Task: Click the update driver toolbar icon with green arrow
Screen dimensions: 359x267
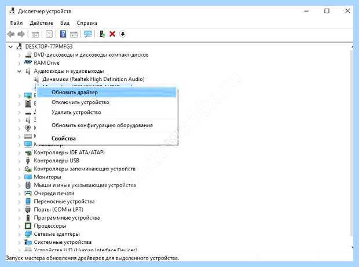Action: tap(102, 34)
